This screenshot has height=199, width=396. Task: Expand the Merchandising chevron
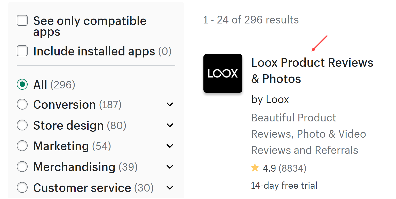pyautogui.click(x=170, y=167)
